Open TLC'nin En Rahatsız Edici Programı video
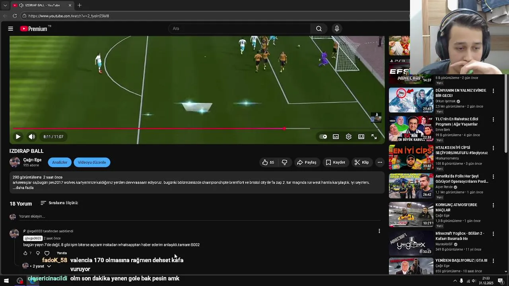This screenshot has height=286, width=509. 411,129
